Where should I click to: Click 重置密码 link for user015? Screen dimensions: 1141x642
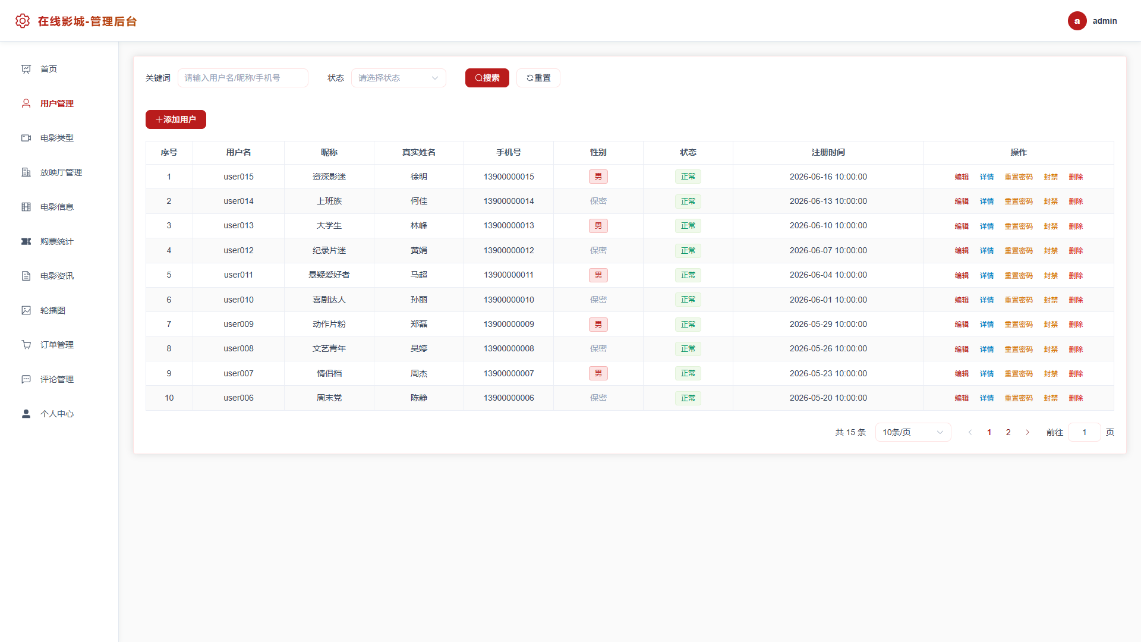(x=1019, y=177)
